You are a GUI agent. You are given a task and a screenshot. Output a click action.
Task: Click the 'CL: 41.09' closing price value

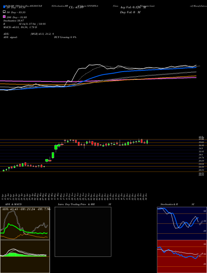point(76,7)
